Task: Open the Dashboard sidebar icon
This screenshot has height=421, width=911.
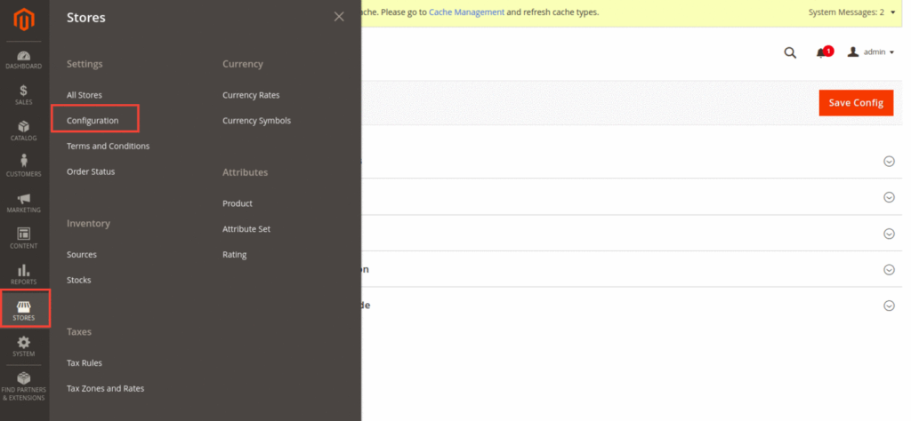Action: (x=24, y=60)
